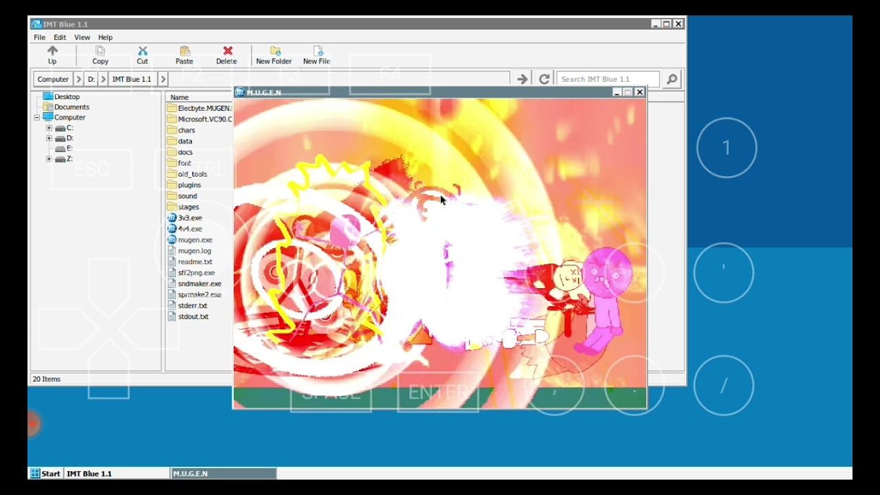Select the sndmaker.exe file
The height and width of the screenshot is (495, 880).
tap(195, 284)
